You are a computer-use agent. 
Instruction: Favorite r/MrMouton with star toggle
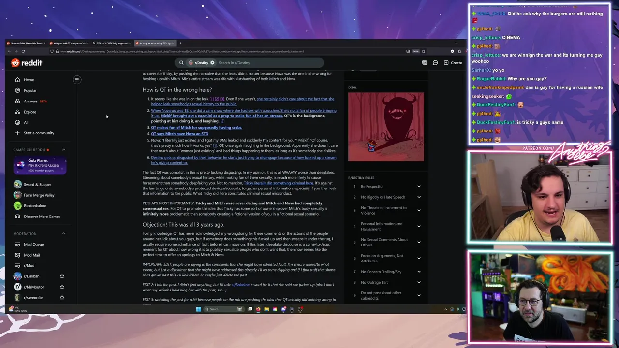pos(62,287)
